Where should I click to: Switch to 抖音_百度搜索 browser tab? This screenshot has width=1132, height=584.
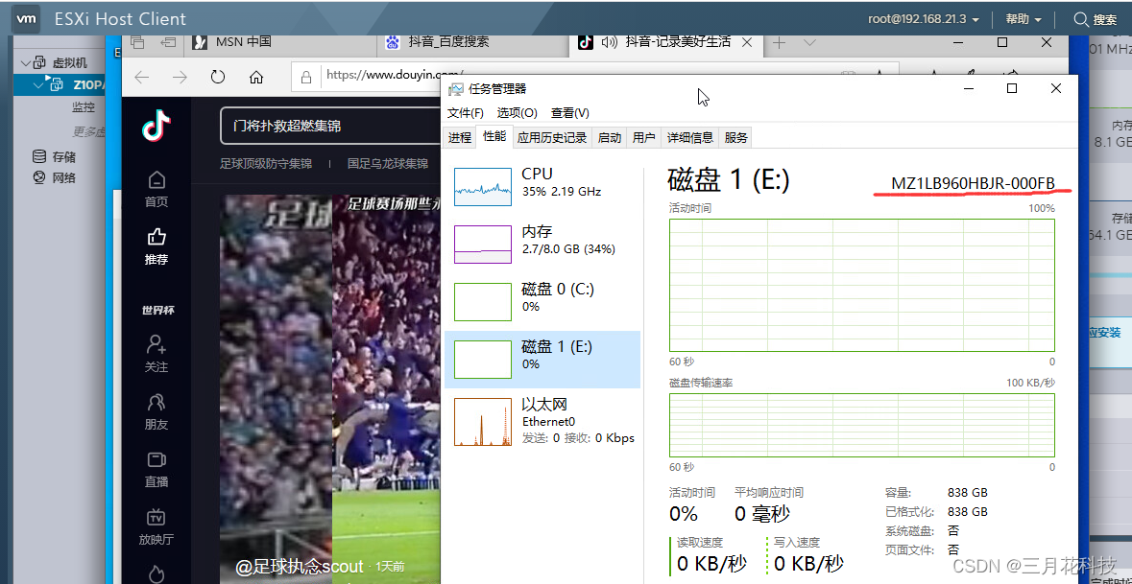[x=473, y=42]
